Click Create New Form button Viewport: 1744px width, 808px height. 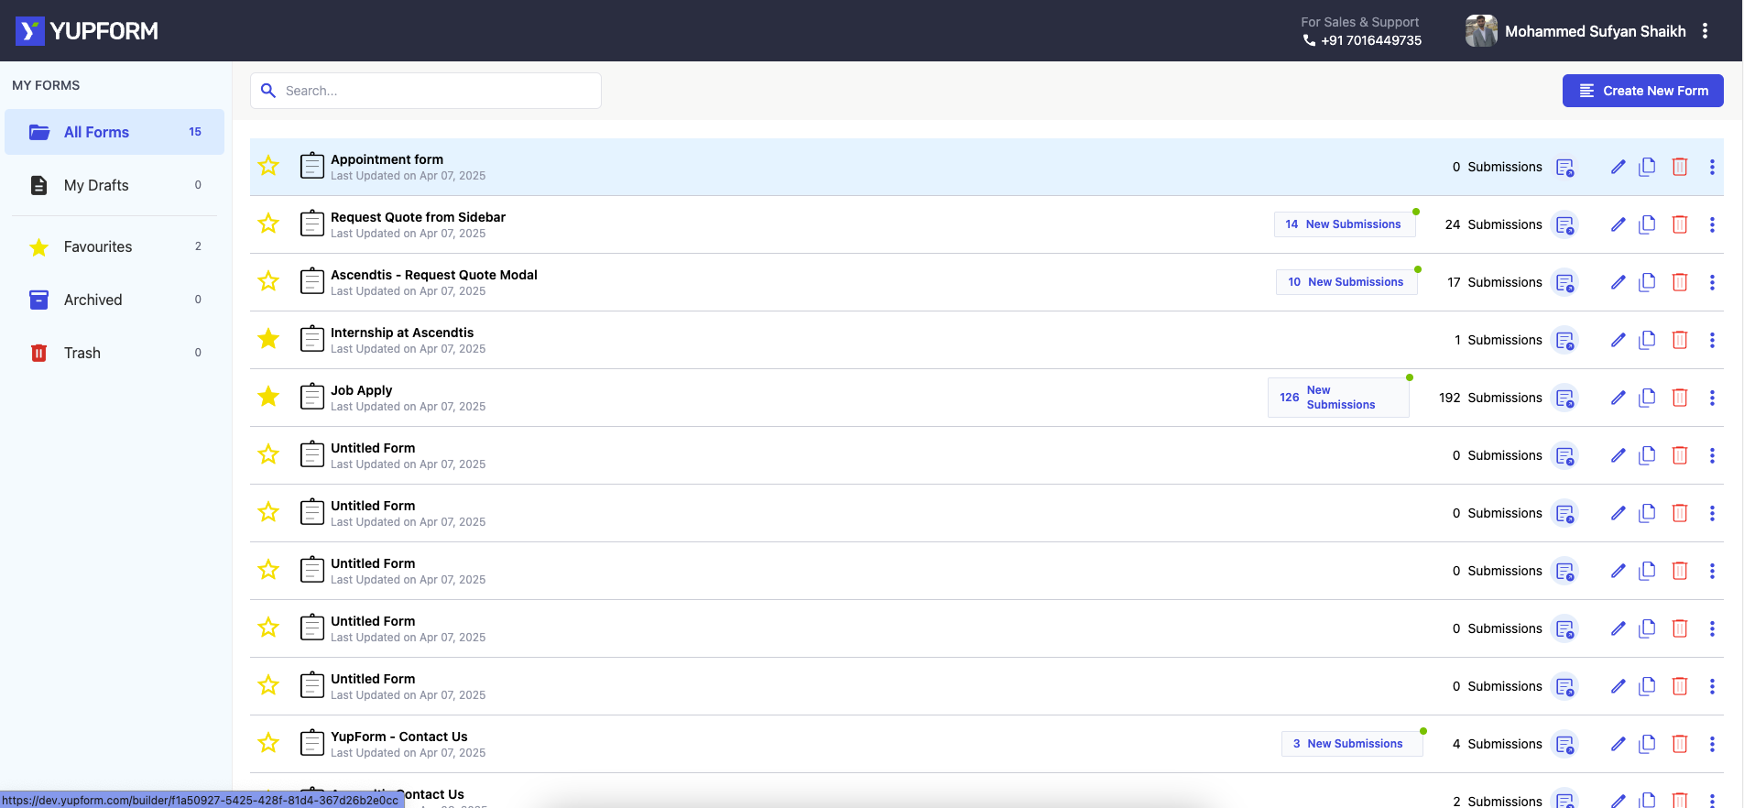[1643, 91]
